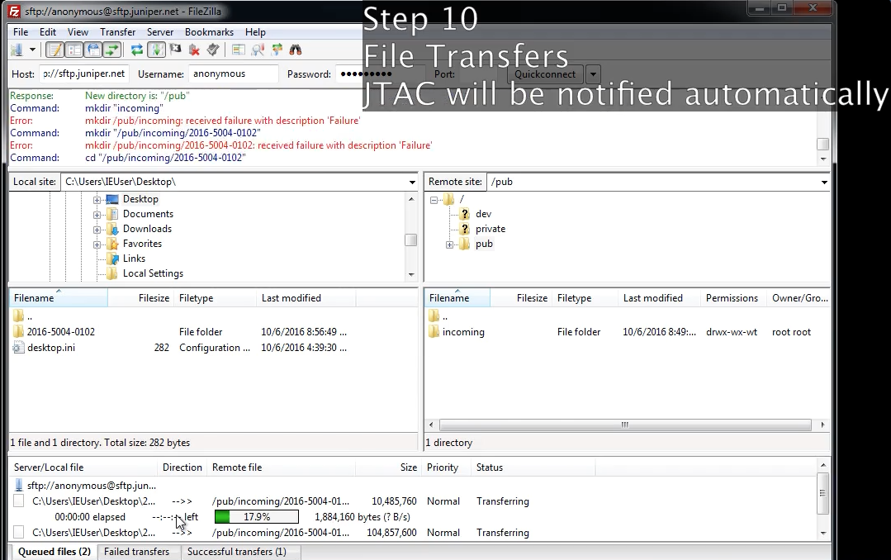Click the local parent directory '..' entry
Image resolution: width=891 pixels, height=560 pixels.
30,316
